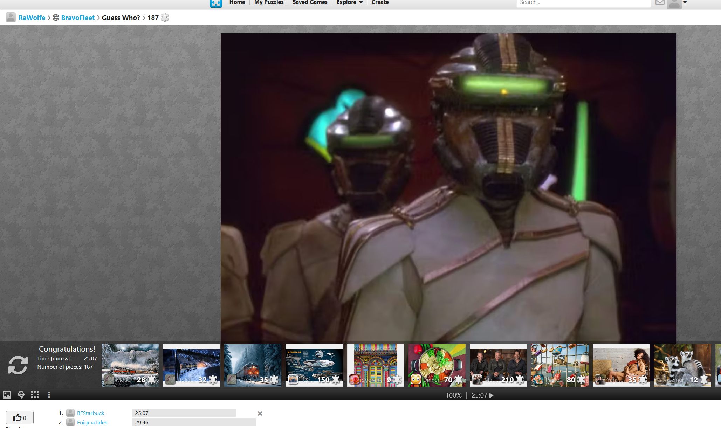The height and width of the screenshot is (428, 721).
Task: Open the Lemur 12-piece puzzle
Action: (682, 365)
